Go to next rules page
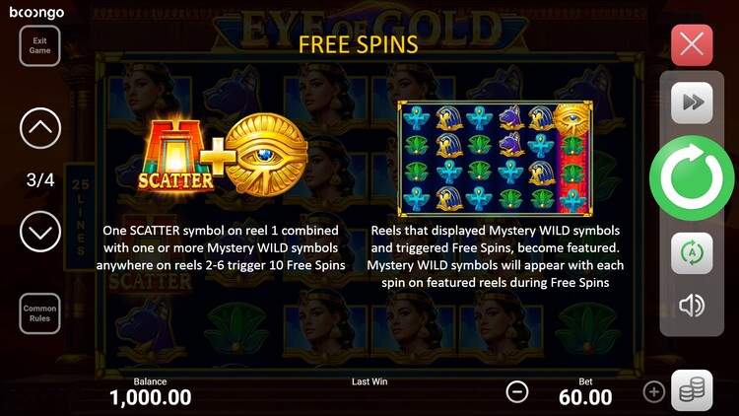 (40, 232)
